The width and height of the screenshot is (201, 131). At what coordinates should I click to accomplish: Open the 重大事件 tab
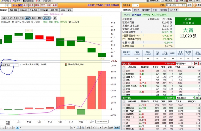click(146, 10)
